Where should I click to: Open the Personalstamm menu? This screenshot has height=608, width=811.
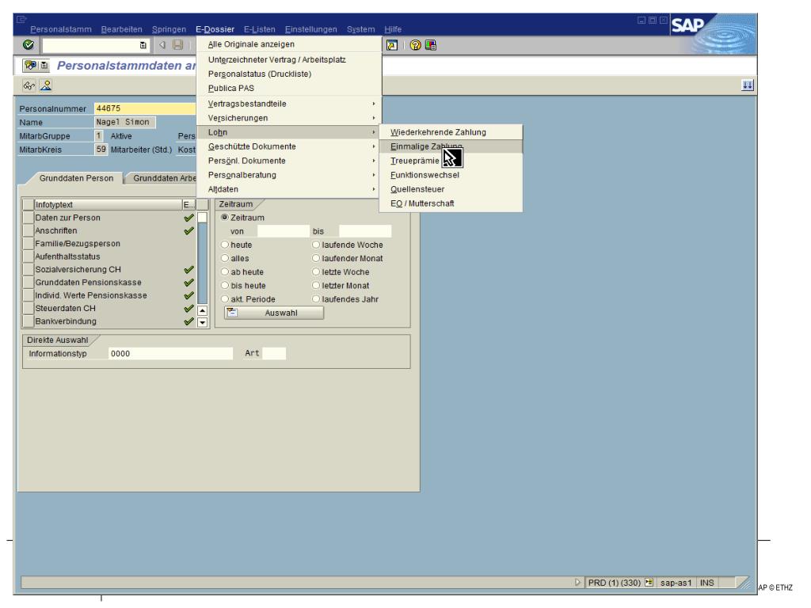point(60,29)
